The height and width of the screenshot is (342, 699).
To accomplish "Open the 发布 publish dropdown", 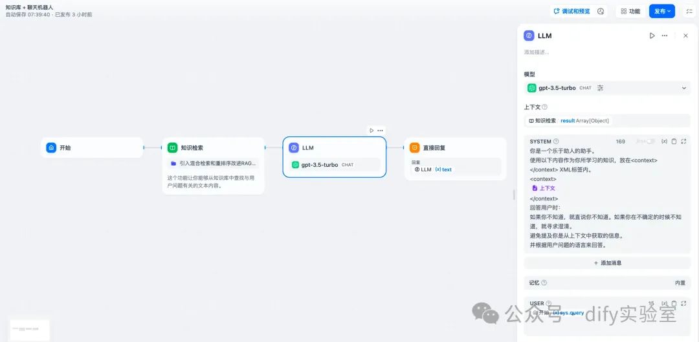I will pos(662,12).
